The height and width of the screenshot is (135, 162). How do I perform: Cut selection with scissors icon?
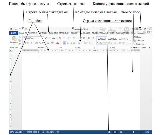tap(20, 37)
